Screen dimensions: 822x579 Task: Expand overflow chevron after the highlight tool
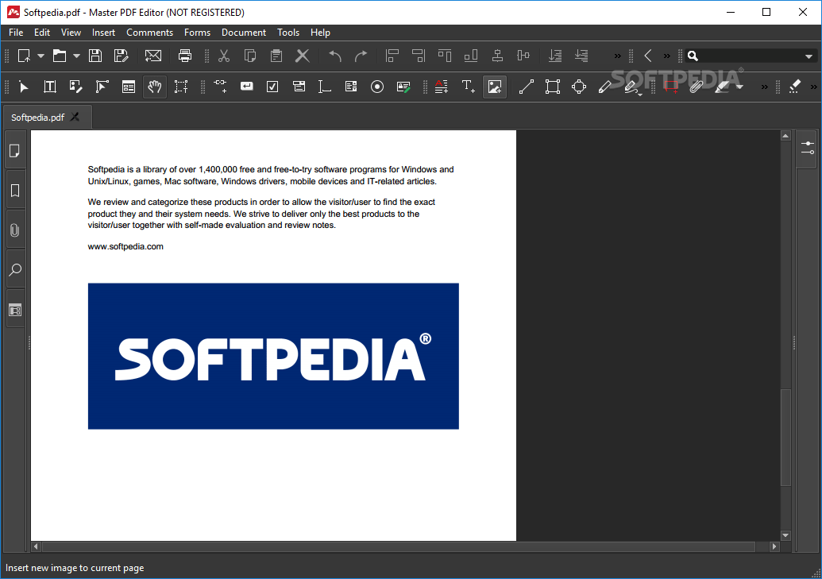(765, 87)
